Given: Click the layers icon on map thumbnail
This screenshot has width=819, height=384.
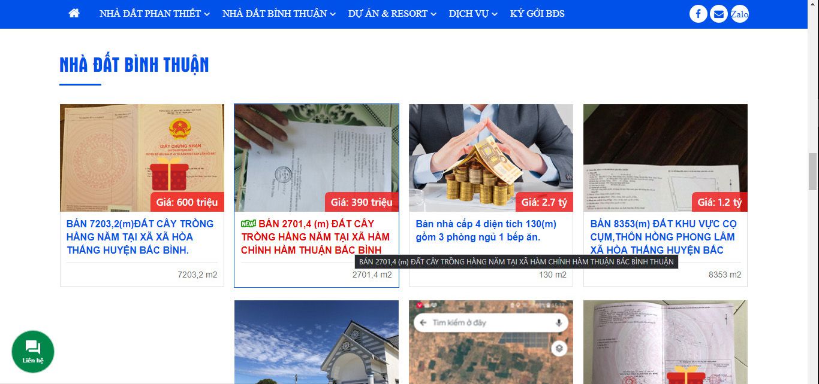Looking at the screenshot, I should point(559,348).
